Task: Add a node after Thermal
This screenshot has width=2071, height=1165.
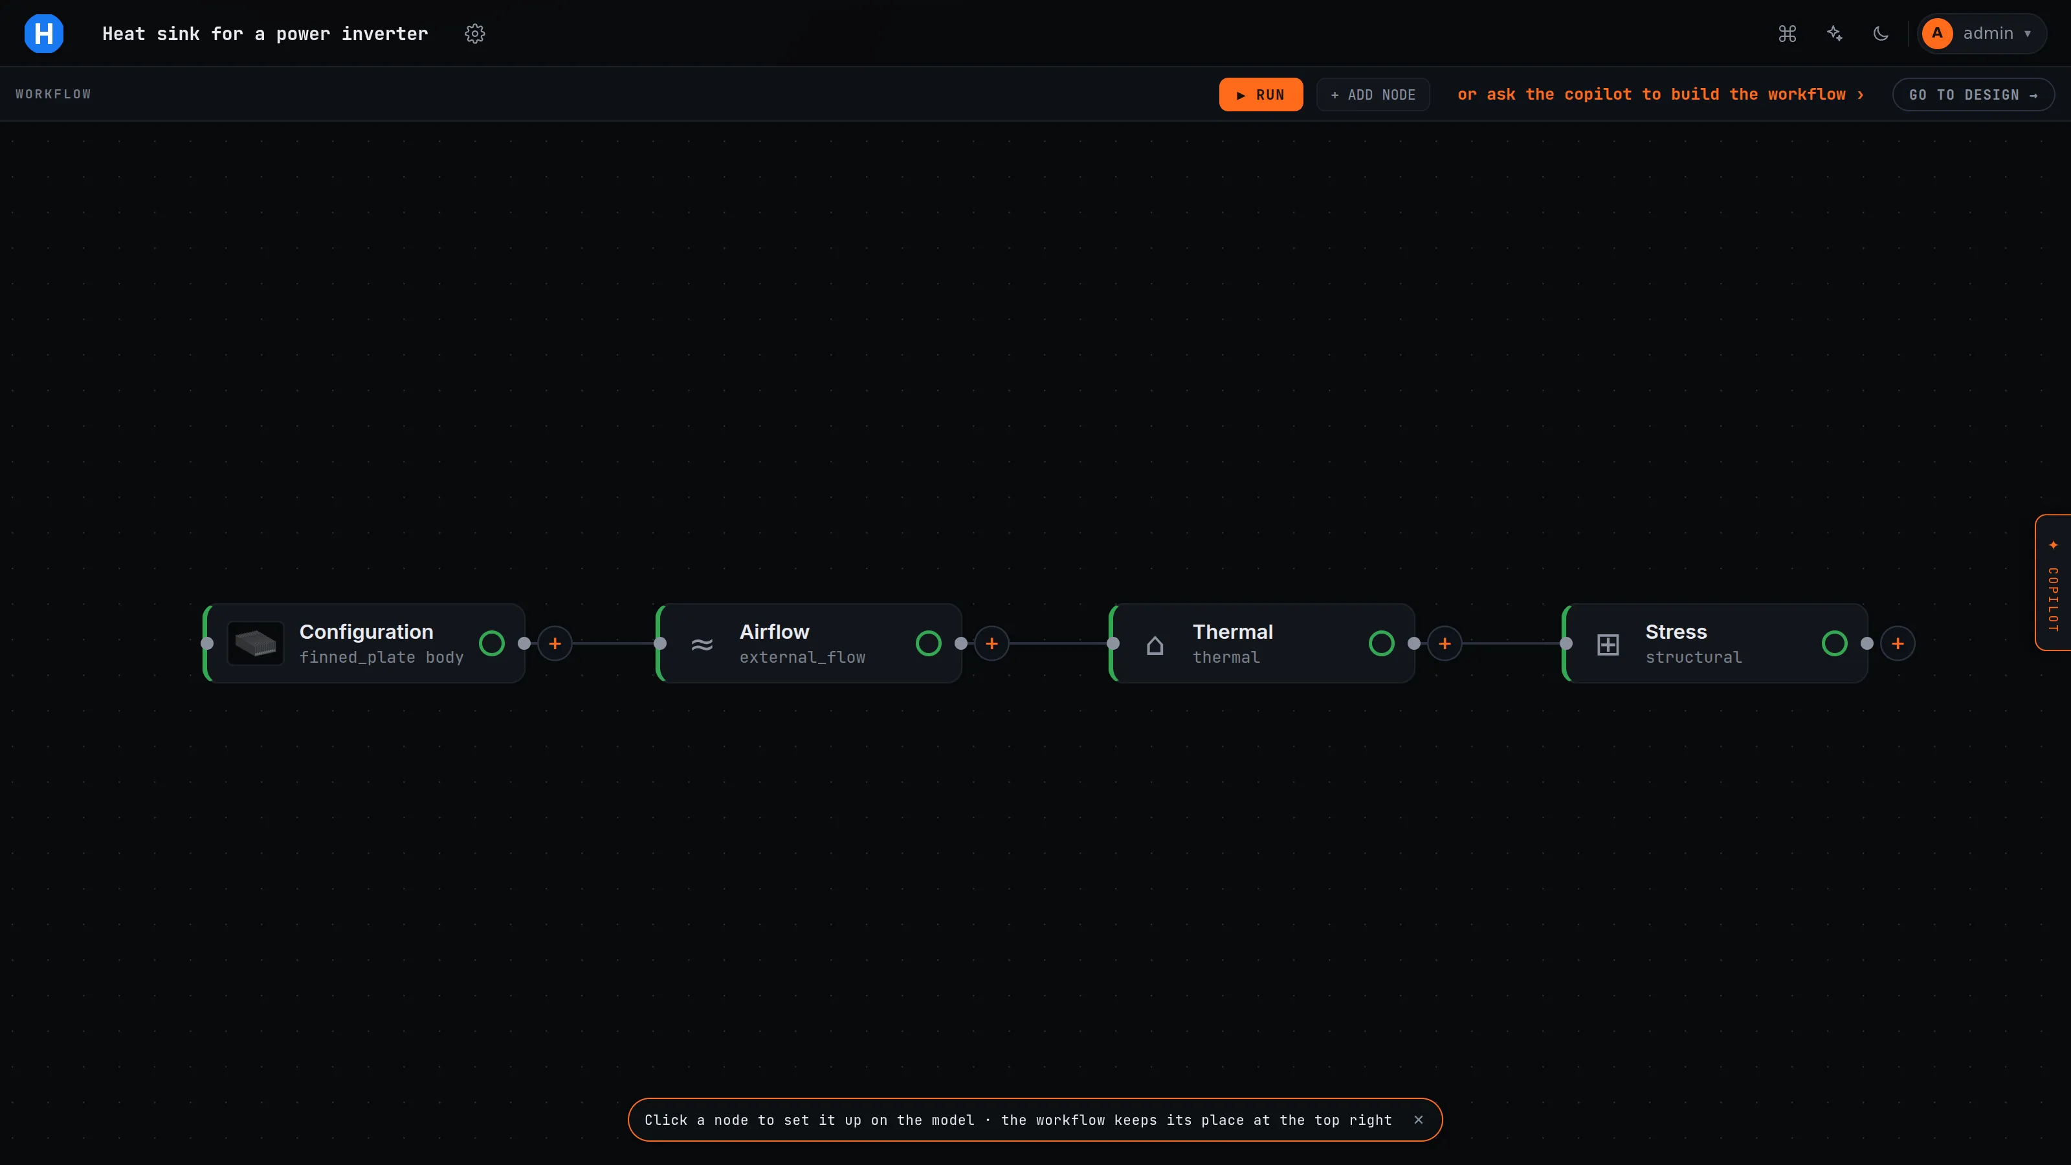Action: click(x=1445, y=643)
